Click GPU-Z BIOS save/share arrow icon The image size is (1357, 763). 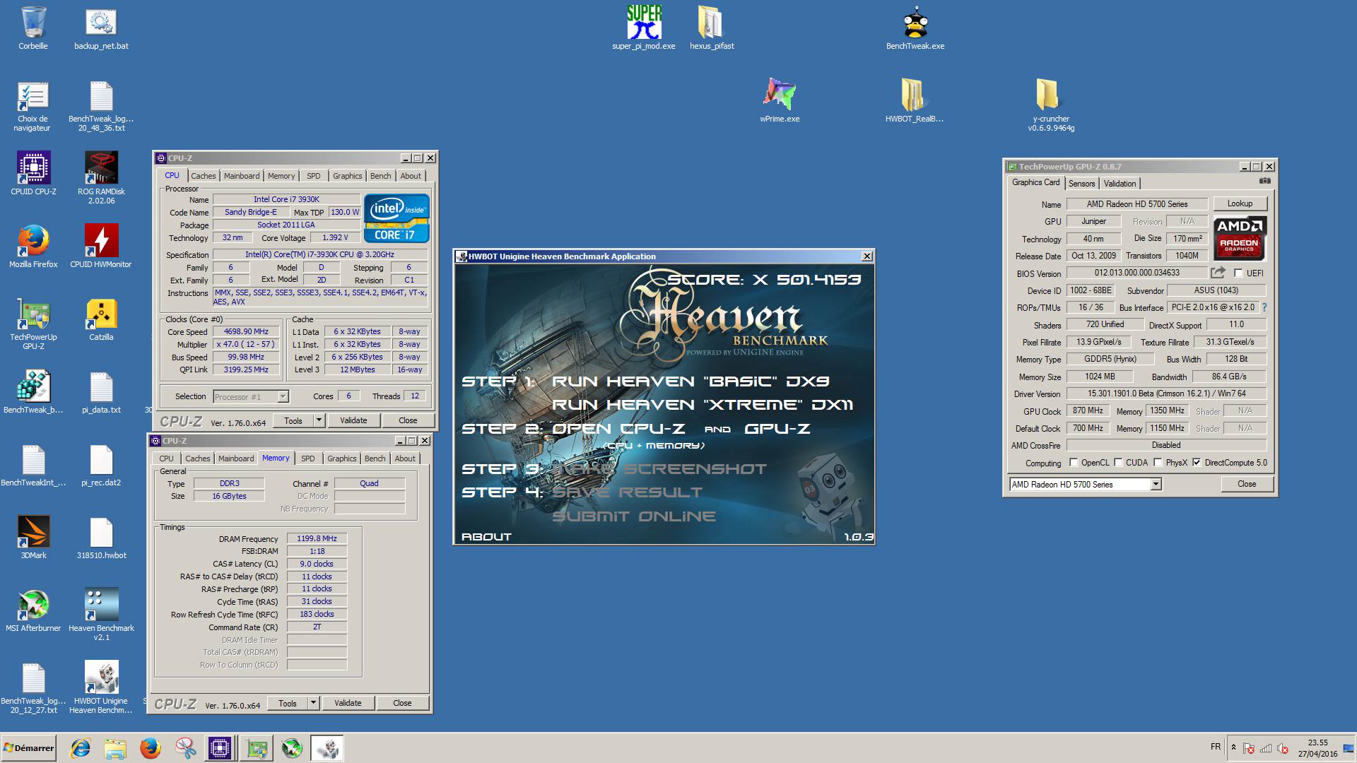(1218, 272)
